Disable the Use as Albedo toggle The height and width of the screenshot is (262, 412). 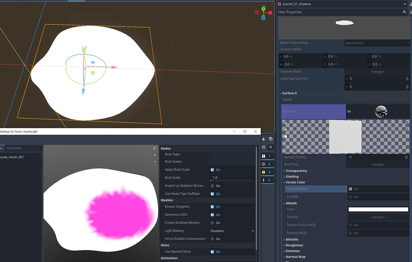pos(351,188)
